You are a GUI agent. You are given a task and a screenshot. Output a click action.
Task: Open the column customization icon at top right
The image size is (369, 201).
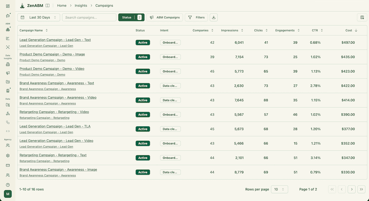coord(362,18)
